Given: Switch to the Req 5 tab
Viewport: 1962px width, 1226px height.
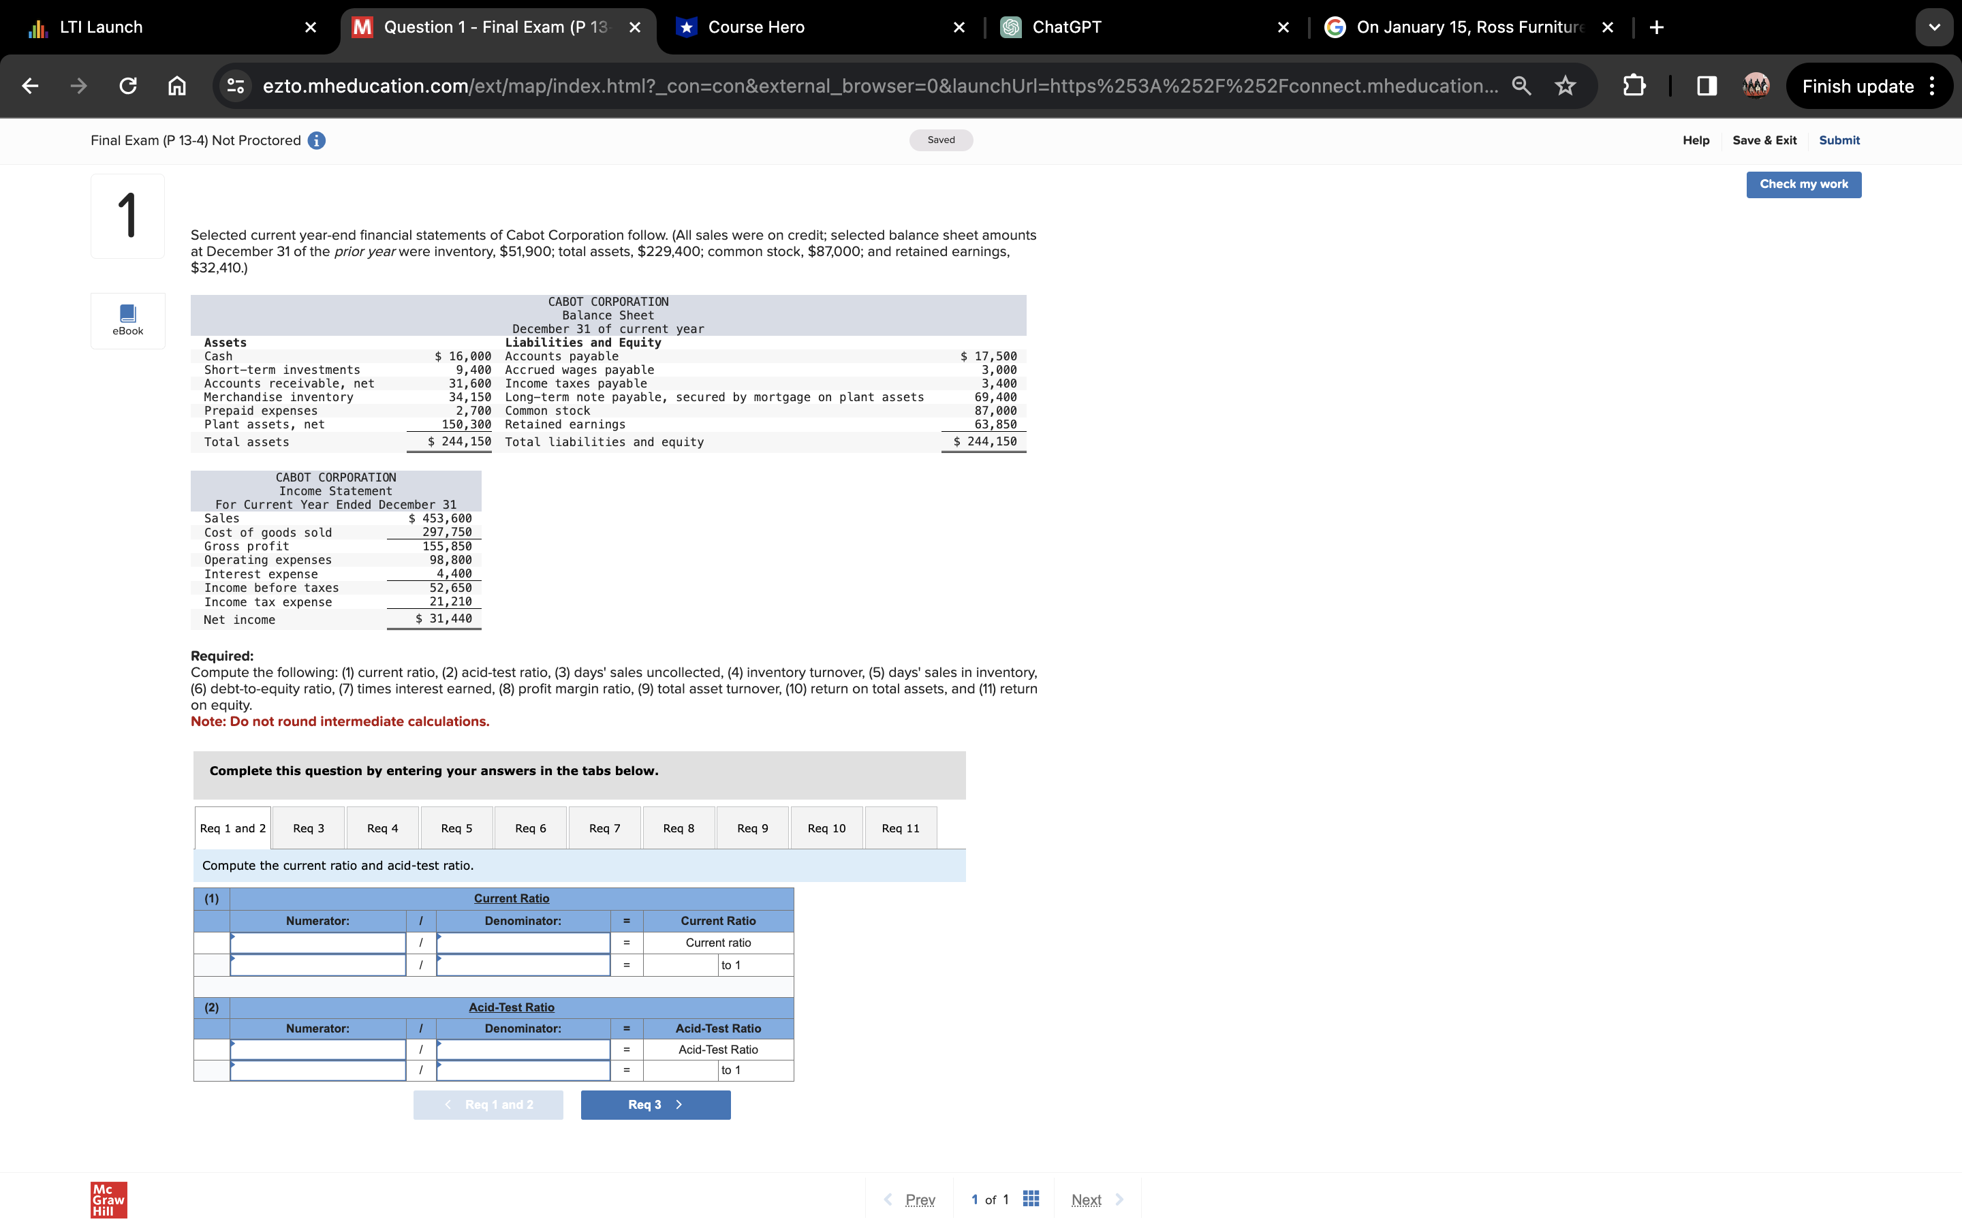Looking at the screenshot, I should pyautogui.click(x=456, y=828).
